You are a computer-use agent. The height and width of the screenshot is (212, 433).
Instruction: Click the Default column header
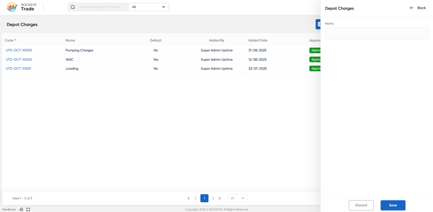(156, 40)
